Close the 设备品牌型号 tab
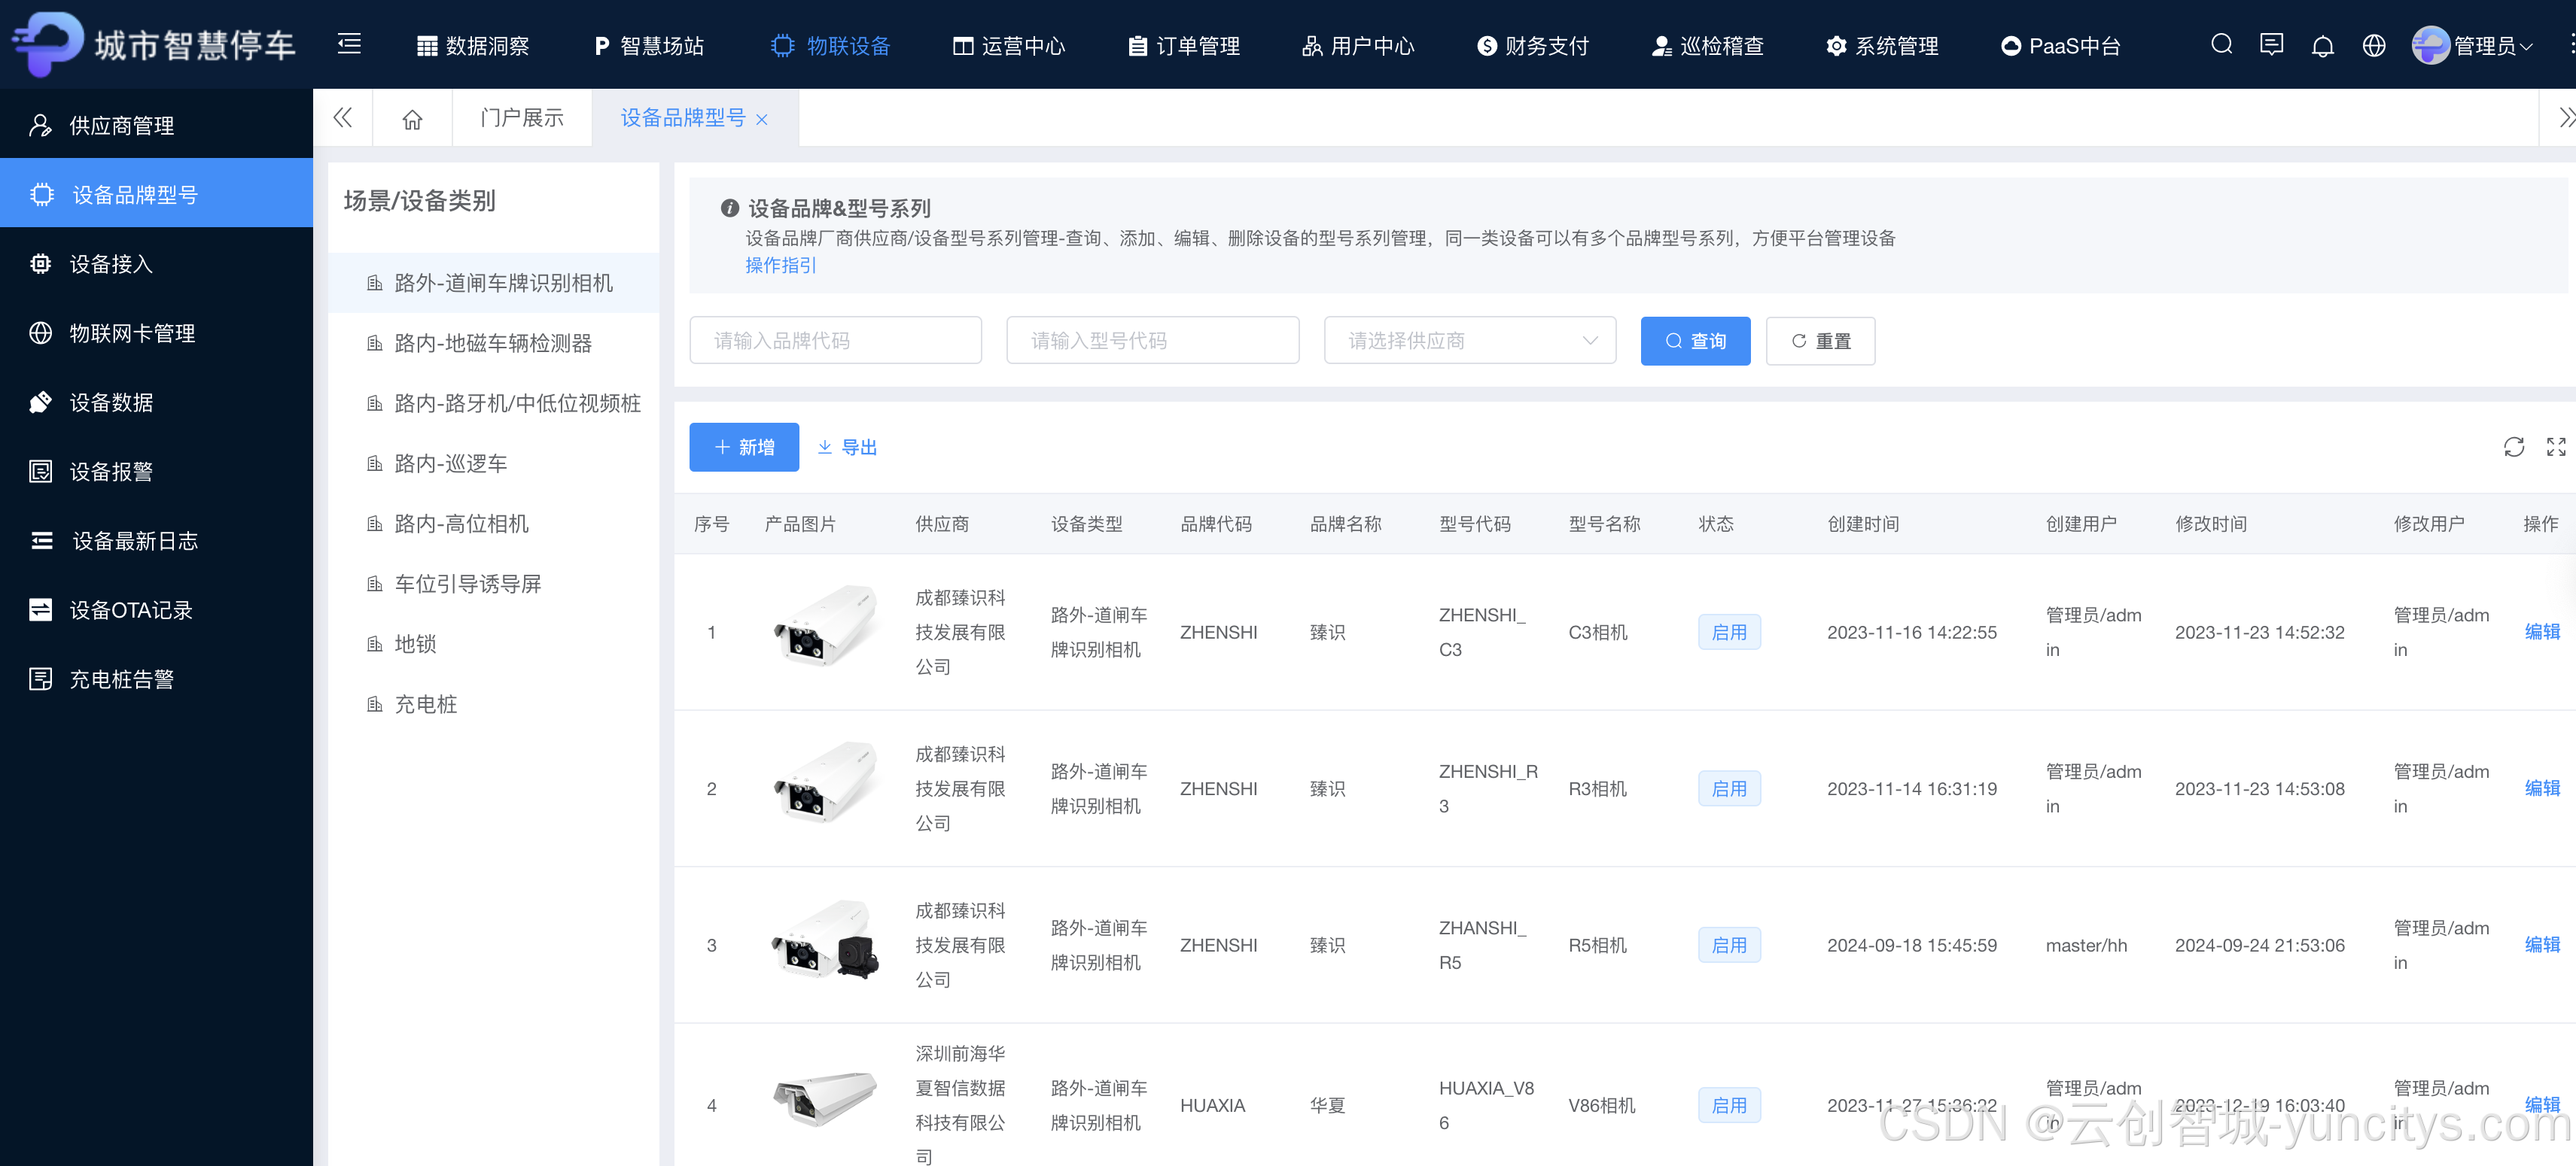This screenshot has width=2576, height=1166. pyautogui.click(x=762, y=120)
